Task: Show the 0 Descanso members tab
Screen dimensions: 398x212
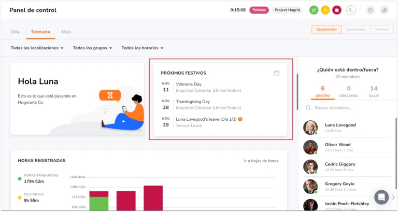Action: click(x=349, y=92)
